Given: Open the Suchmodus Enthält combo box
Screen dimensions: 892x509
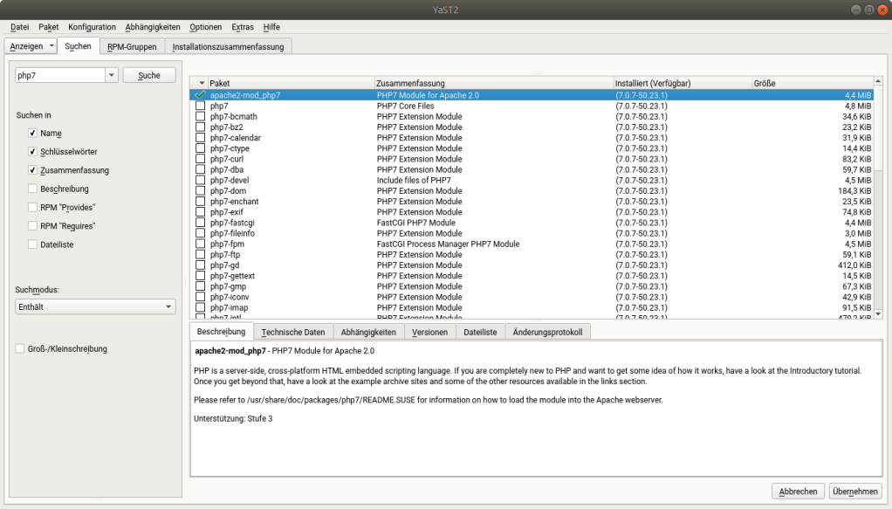Looking at the screenshot, I should (x=95, y=306).
